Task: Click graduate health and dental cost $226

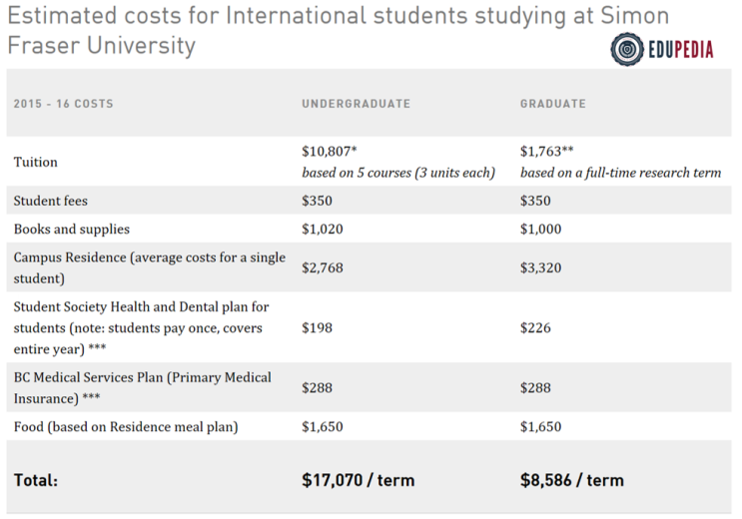Action: coord(535,327)
